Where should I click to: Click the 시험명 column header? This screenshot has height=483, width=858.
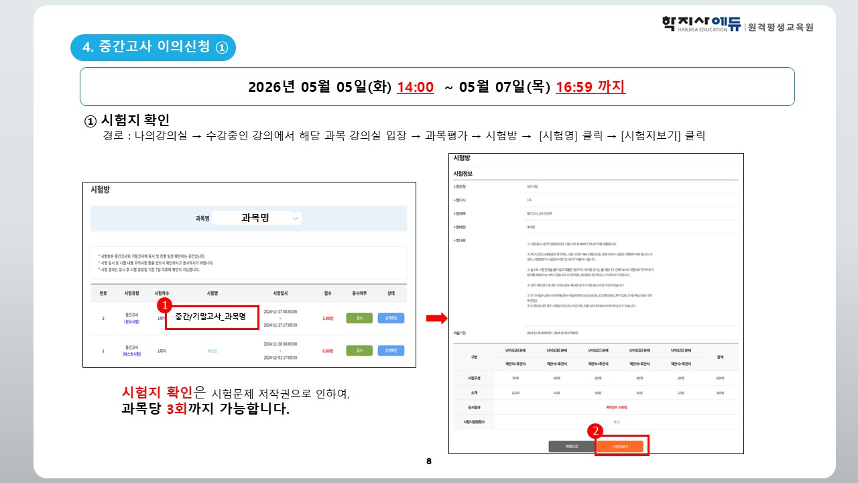click(x=212, y=293)
